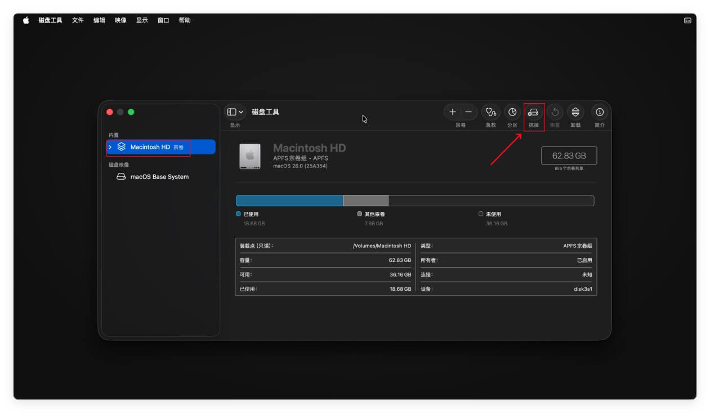Select macOS Base System disk image
The width and height of the screenshot is (710, 413).
pos(159,177)
